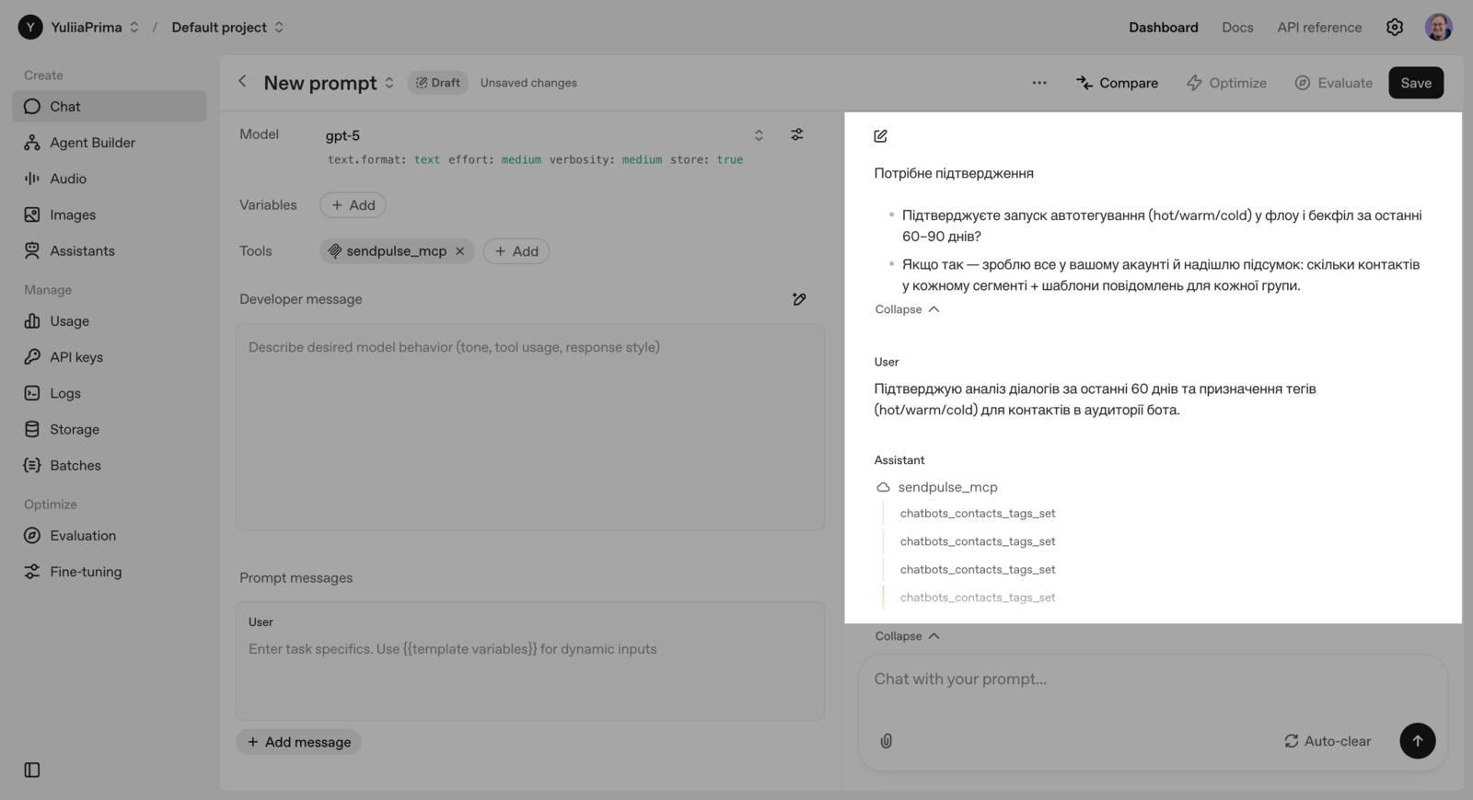Click the generate developer message pencil icon
Viewport: 1473px width, 800px height.
point(798,299)
